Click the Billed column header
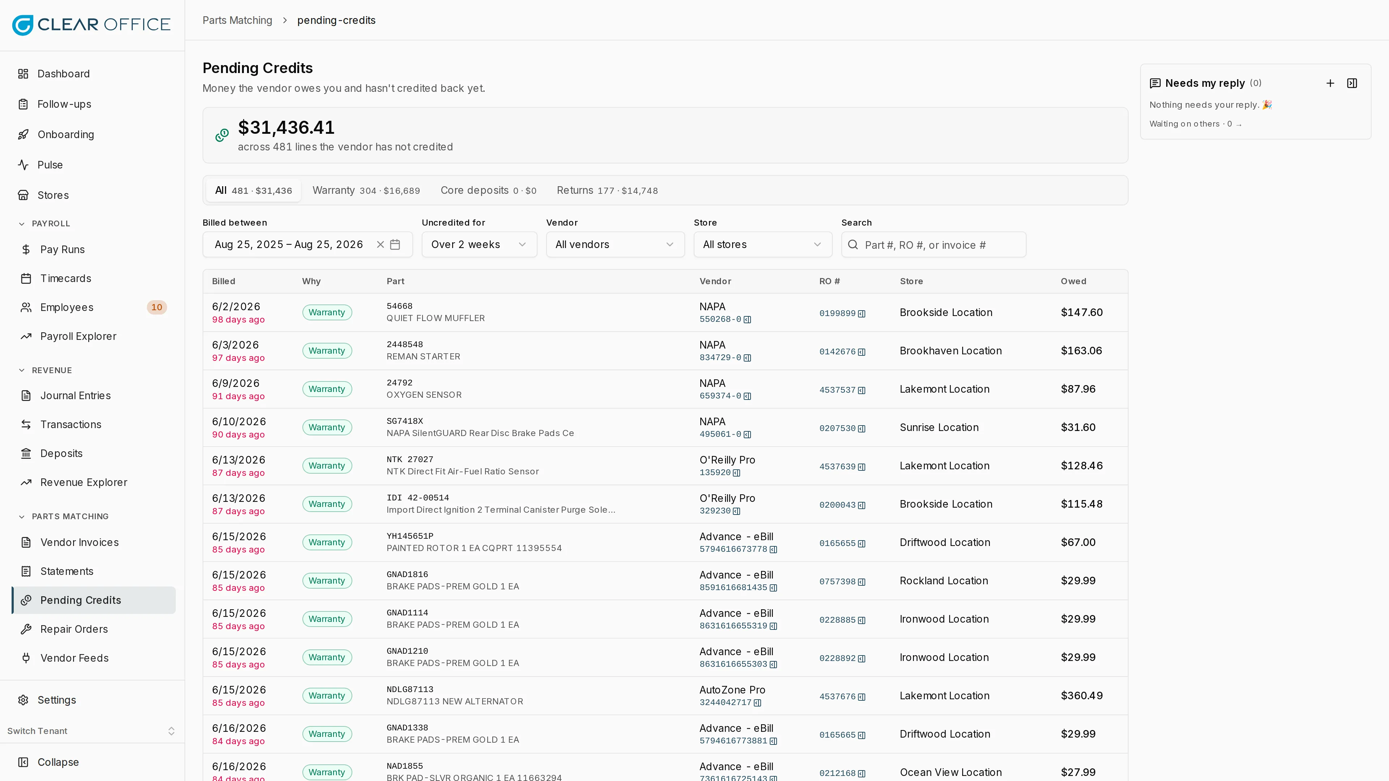Viewport: 1389px width, 781px height. (223, 281)
